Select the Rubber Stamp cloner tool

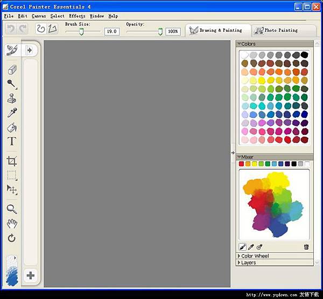(12, 98)
